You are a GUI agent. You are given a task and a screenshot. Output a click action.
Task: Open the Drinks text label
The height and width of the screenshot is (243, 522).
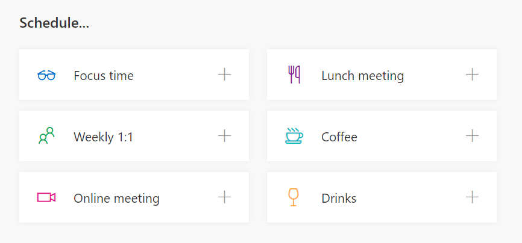[x=339, y=198]
